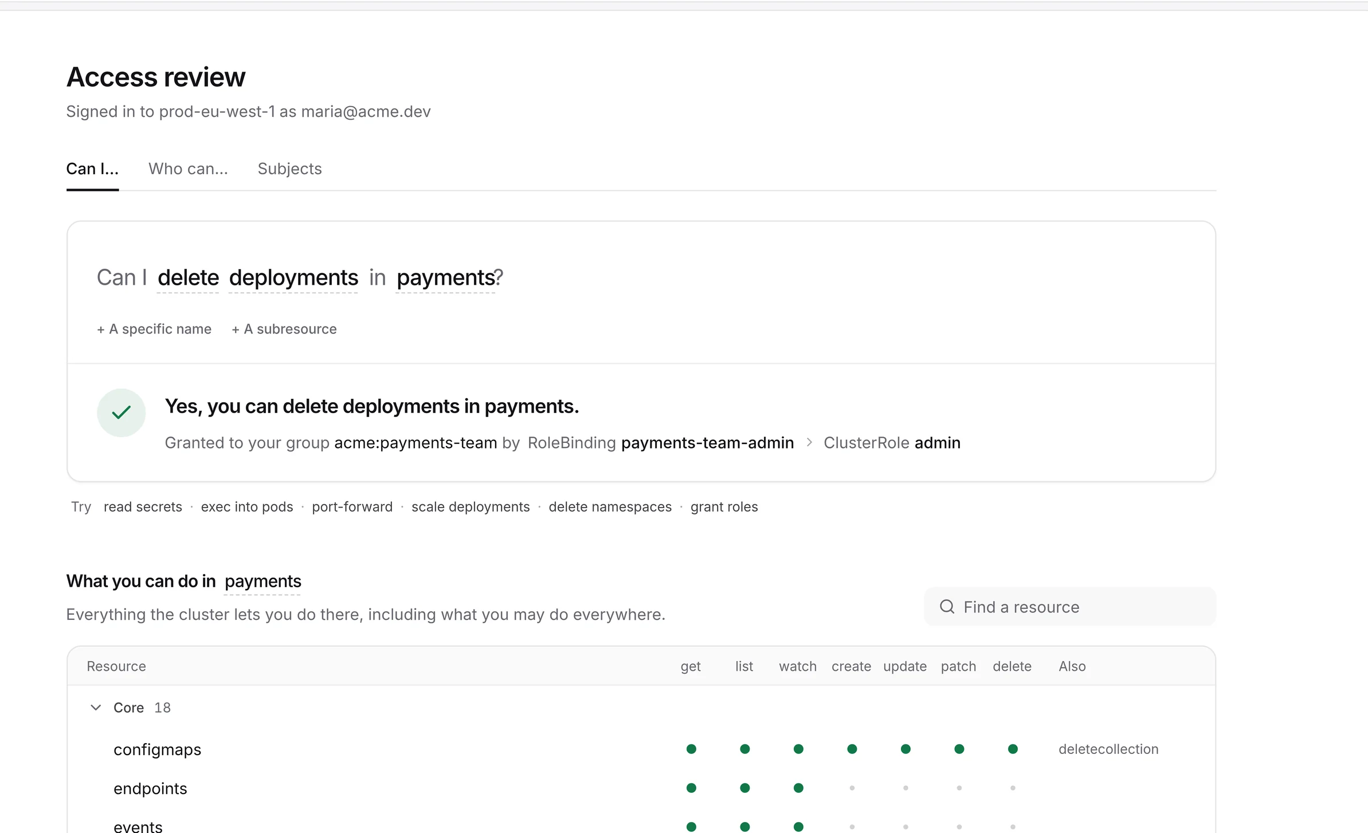Click configmaps 'update' permission dot

coord(906,749)
